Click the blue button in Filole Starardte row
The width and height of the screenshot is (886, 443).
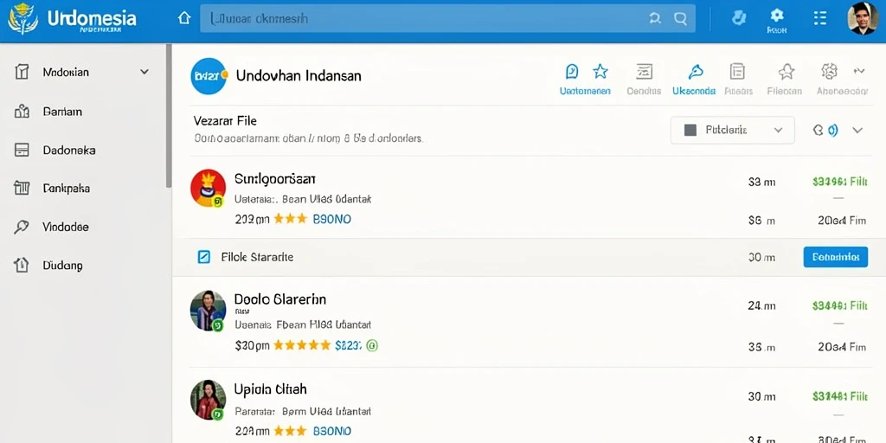click(x=836, y=257)
